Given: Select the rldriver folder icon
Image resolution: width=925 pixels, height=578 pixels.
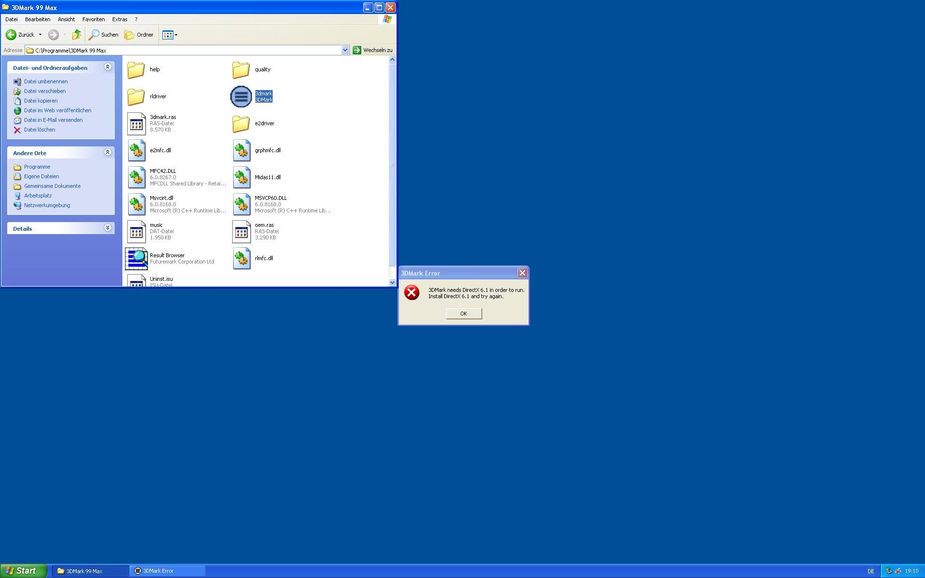Looking at the screenshot, I should point(136,97).
